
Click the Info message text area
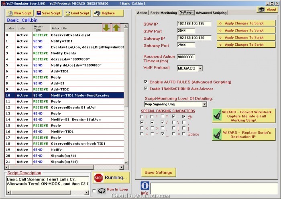pyautogui.click(x=214, y=188)
